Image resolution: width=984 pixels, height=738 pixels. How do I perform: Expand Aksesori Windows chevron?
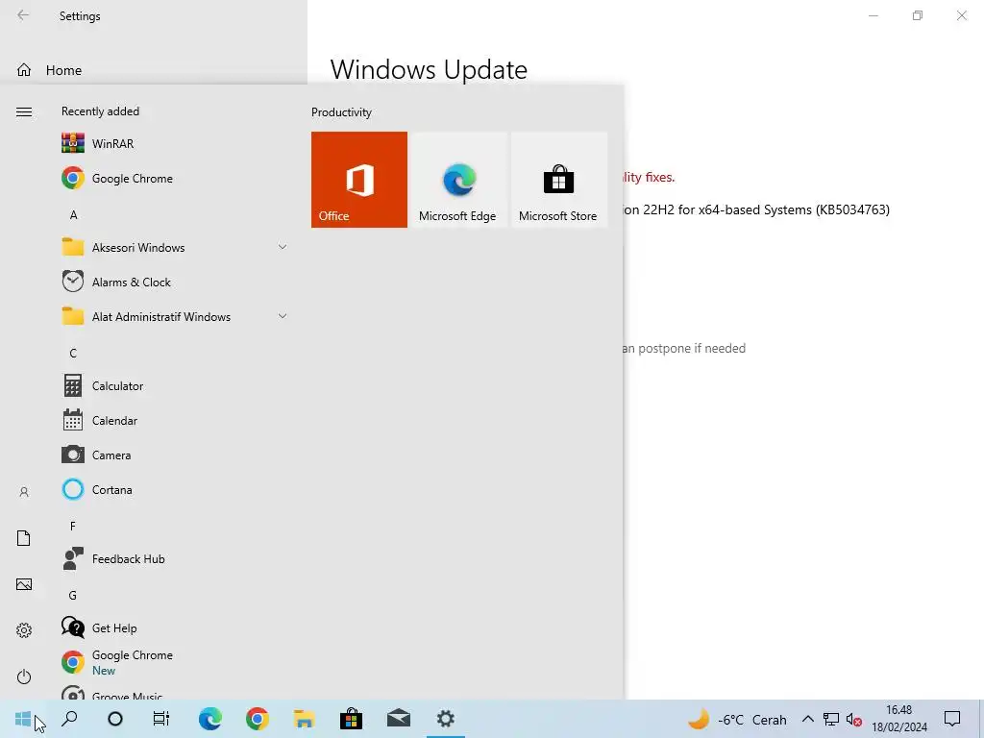click(283, 247)
